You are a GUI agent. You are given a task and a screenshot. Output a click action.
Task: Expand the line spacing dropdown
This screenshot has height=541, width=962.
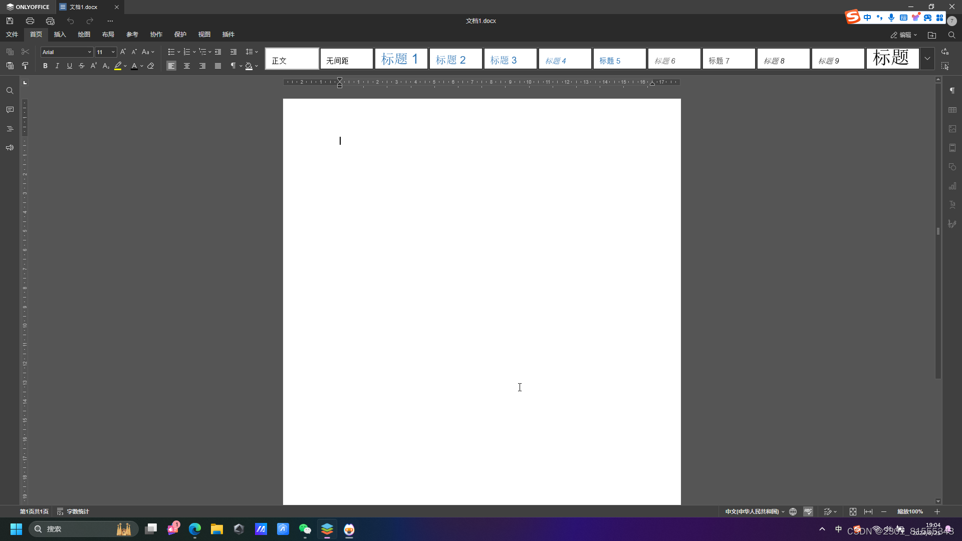[257, 52]
